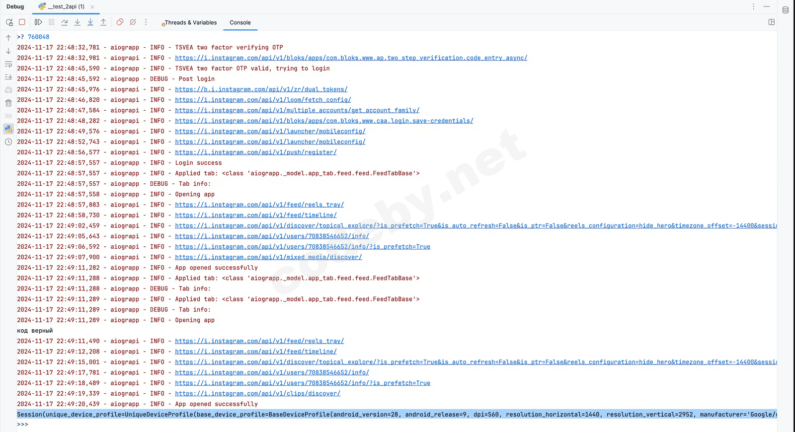Open the multiple_accounts/get_account_family link
The image size is (795, 432).
[x=297, y=110]
